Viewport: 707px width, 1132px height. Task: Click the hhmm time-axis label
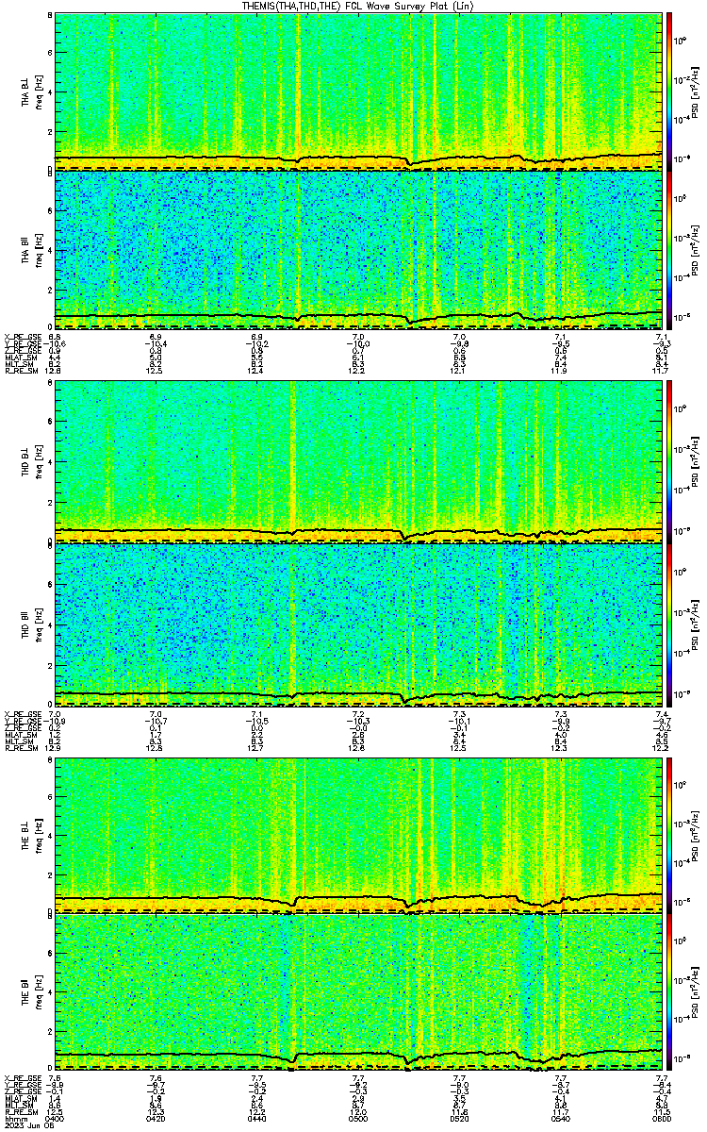click(x=14, y=1119)
